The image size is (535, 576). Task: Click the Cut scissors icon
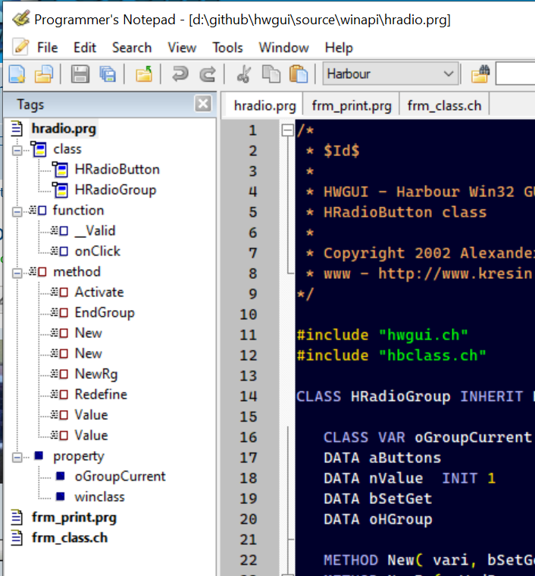[243, 74]
